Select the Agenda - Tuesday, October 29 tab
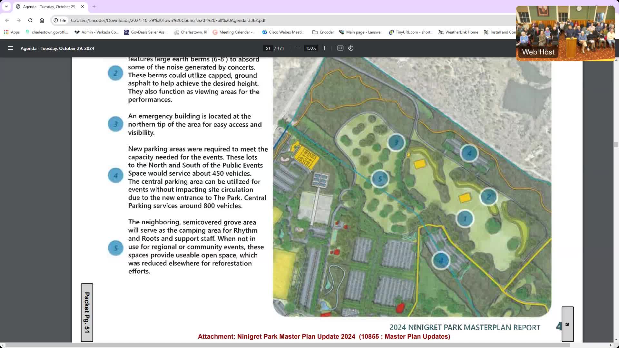This screenshot has width=619, height=348. pyautogui.click(x=49, y=6)
